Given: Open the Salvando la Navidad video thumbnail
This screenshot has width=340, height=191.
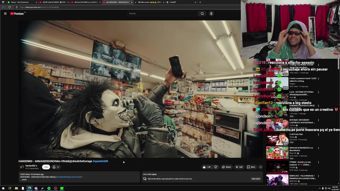Looking at the screenshot, I should point(277,153).
